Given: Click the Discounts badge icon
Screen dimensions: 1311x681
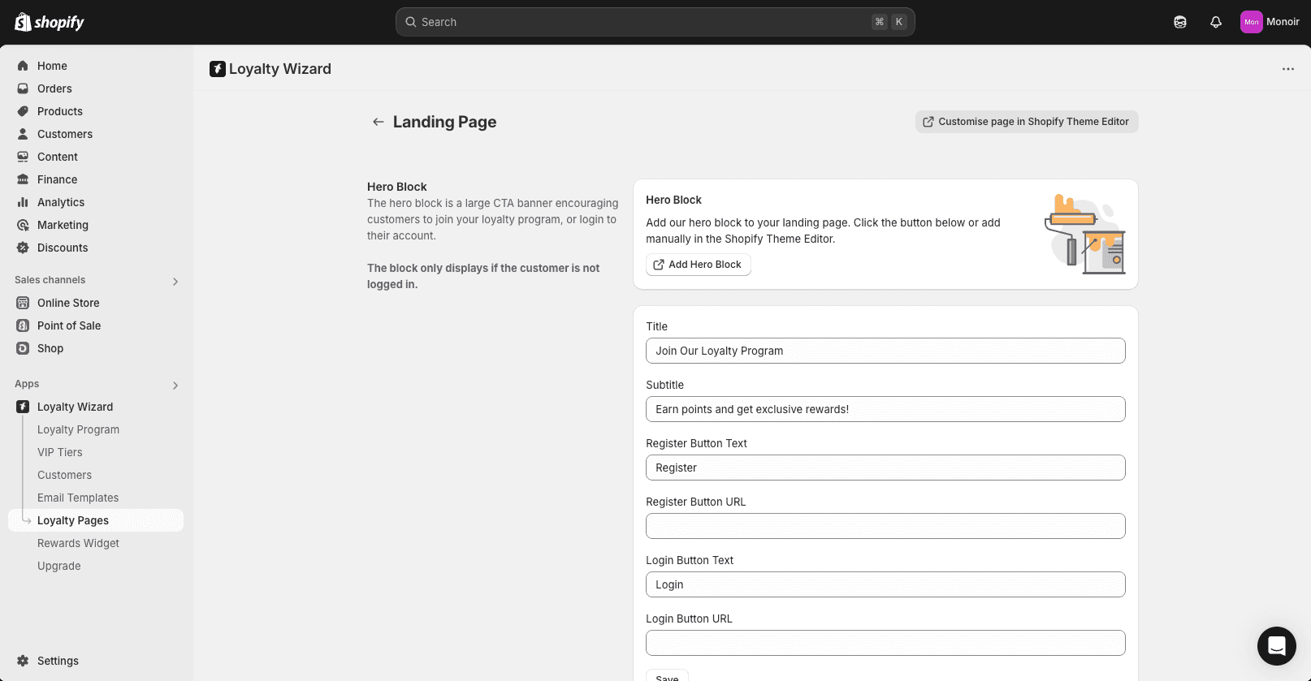Looking at the screenshot, I should [x=23, y=248].
